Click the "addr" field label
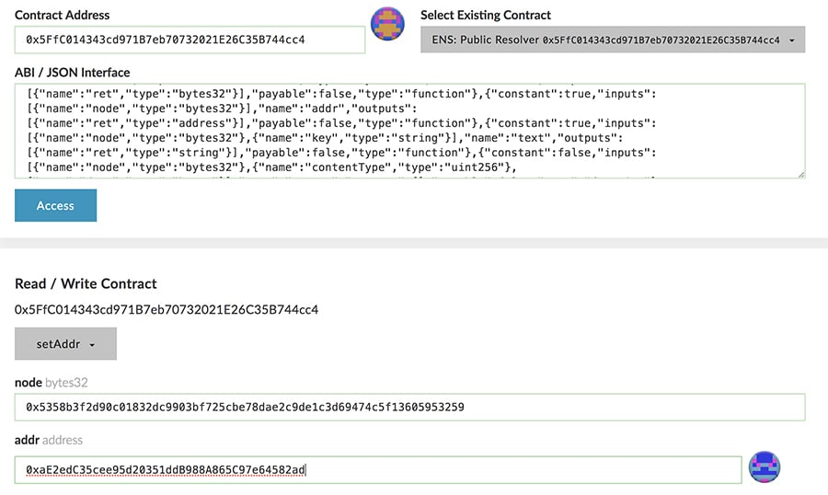 click(27, 441)
